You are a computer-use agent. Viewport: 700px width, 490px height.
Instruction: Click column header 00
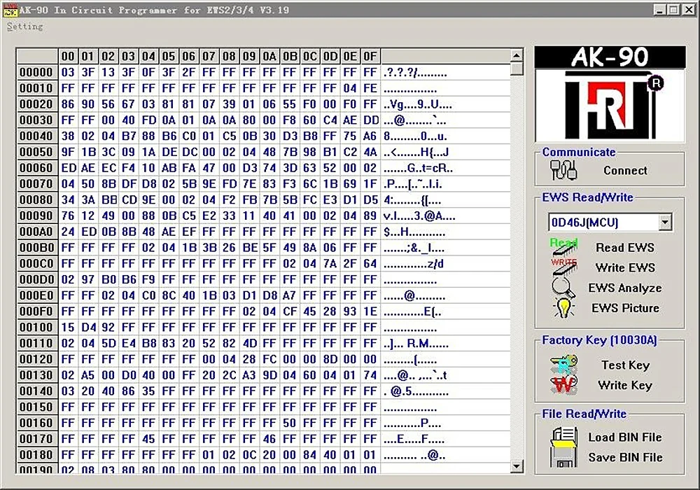(x=68, y=56)
